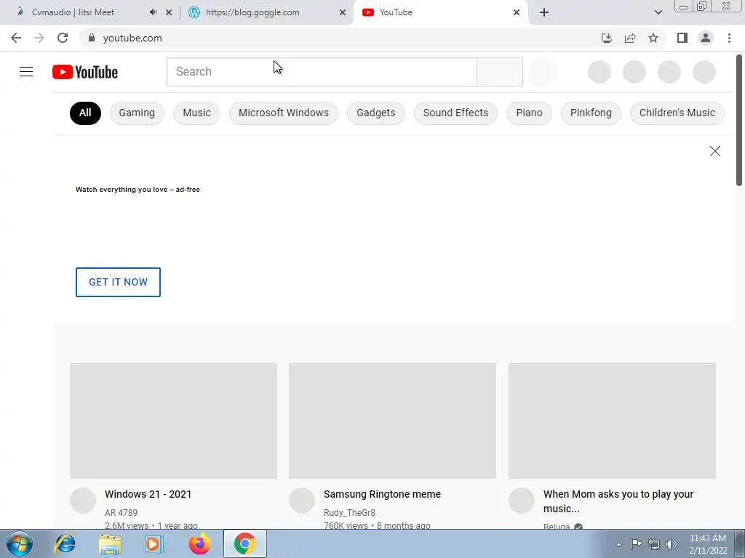745x558 pixels.
Task: Expand the tab search dropdown arrow
Action: (658, 12)
